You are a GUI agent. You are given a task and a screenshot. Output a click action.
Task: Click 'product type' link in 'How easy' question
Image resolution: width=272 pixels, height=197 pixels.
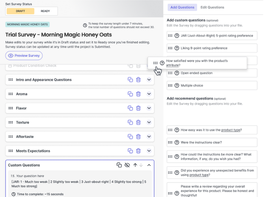pos(231,130)
